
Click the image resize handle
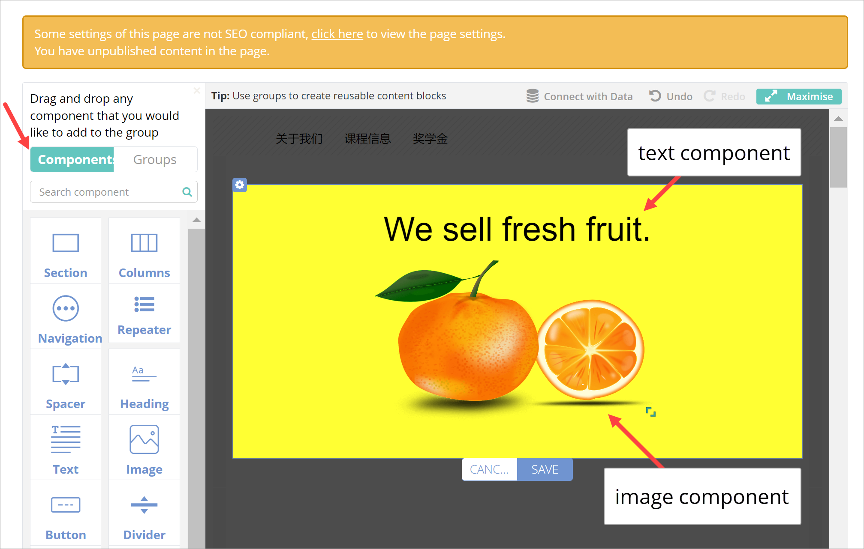pyautogui.click(x=650, y=412)
